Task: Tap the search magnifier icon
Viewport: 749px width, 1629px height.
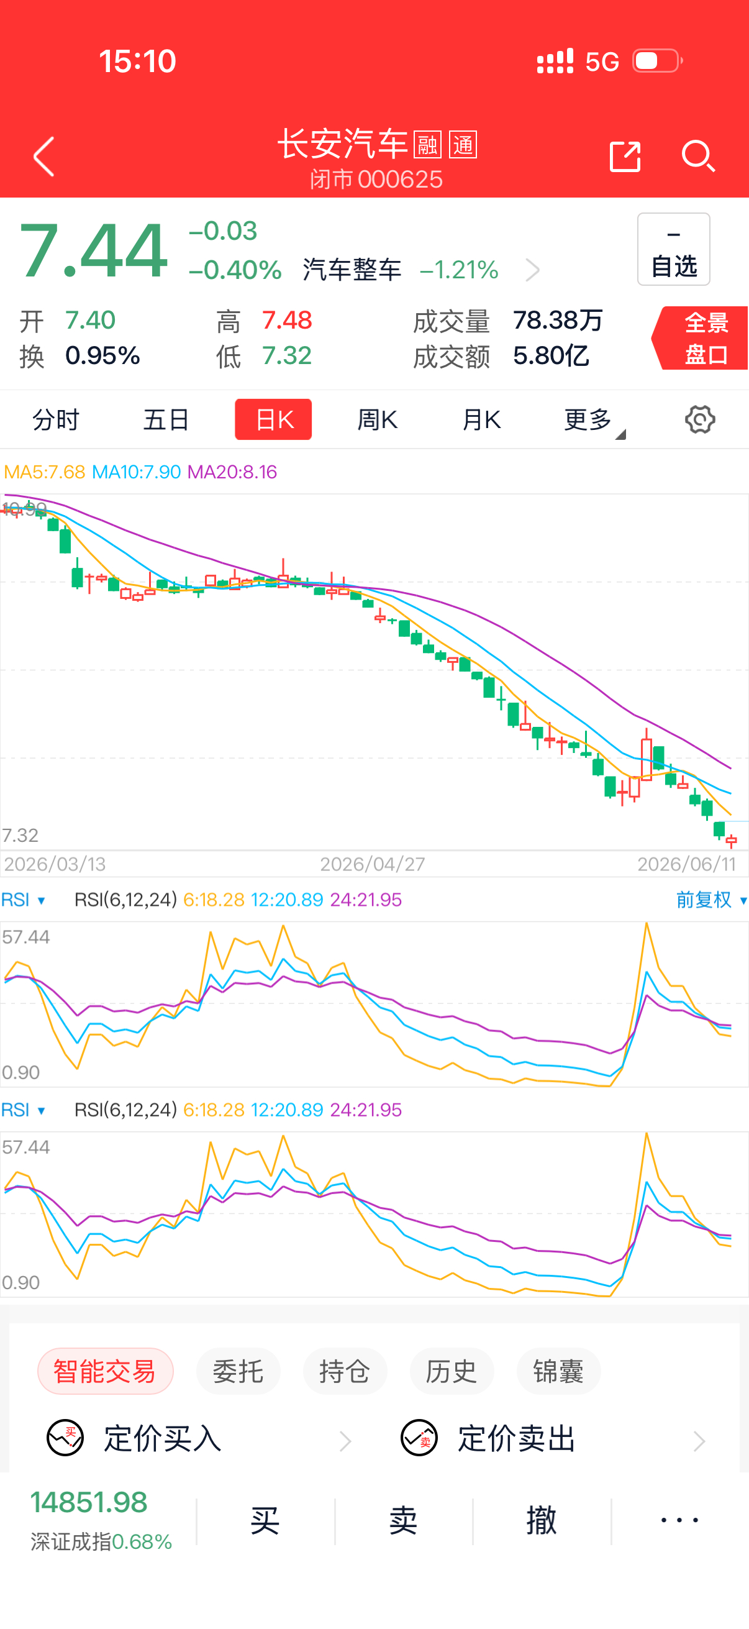Action: (699, 156)
